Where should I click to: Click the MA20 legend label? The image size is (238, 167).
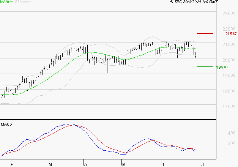[x=5, y=2]
